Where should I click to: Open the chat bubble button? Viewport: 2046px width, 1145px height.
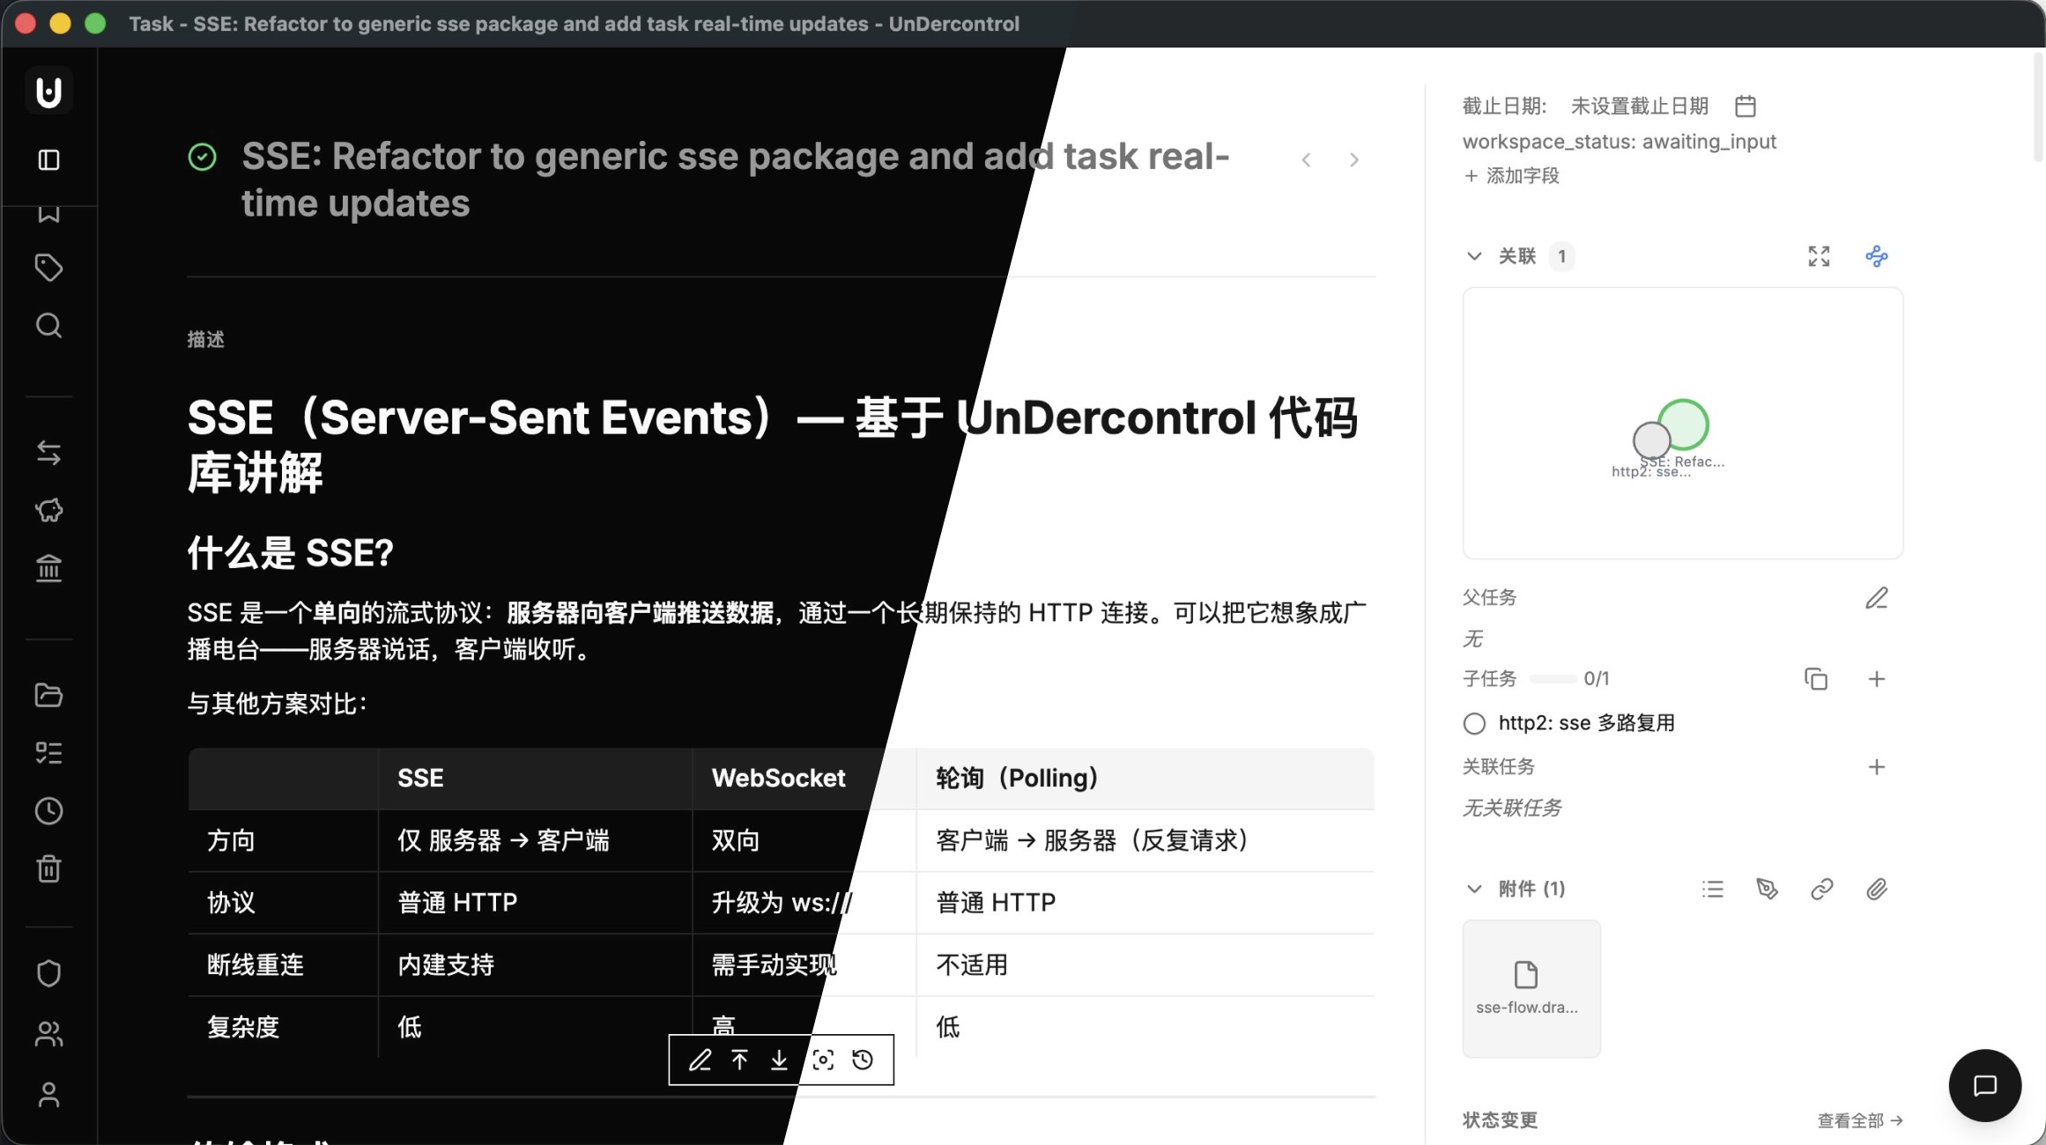(x=1984, y=1086)
